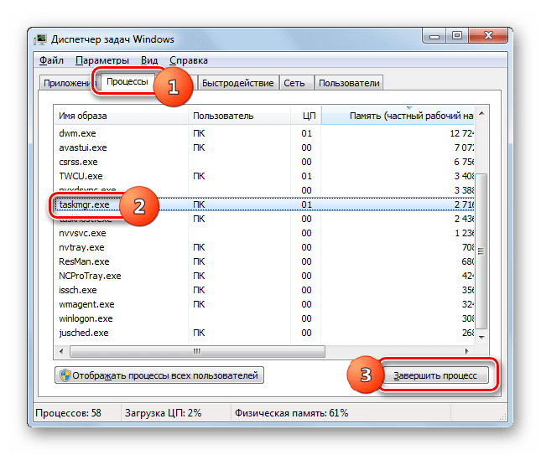
Task: Select the issch.exe process row
Action: click(264, 290)
